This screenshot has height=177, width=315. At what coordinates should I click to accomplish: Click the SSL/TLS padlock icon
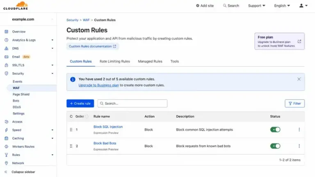7,65
